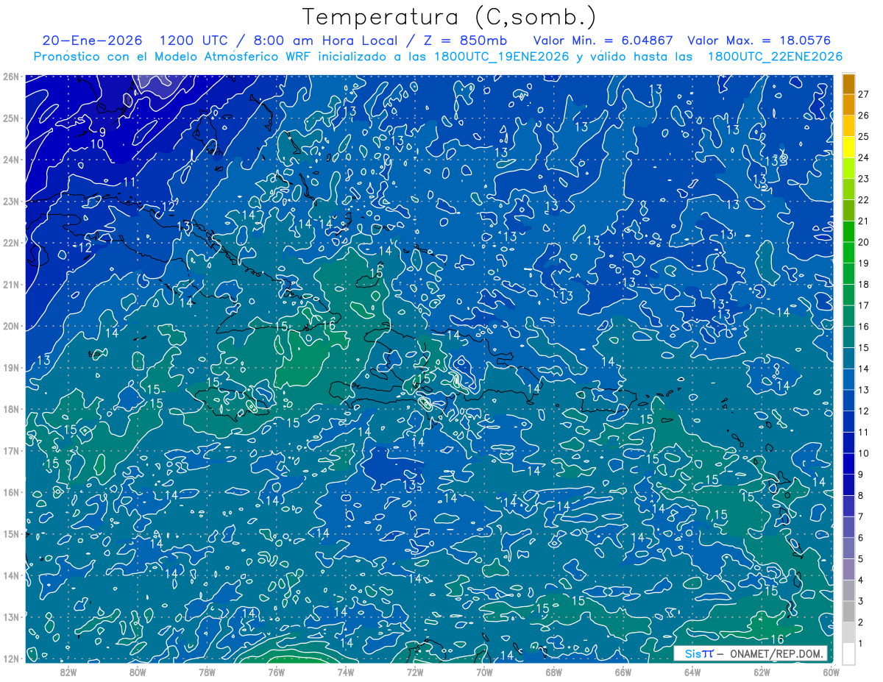Viewport: 883px width, 682px height.
Task: Click the 19N latitude axis label
Action: [x=10, y=368]
